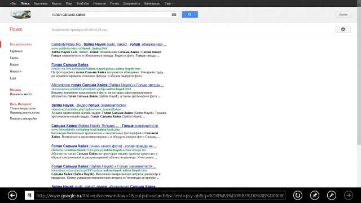Screen dimensions: 361x203
Task: Open Карты in the top bar
Action: click(x=56, y=3)
